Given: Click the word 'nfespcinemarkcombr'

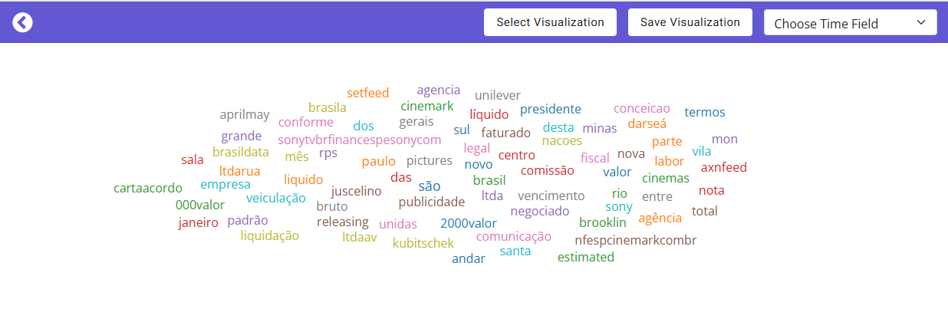Looking at the screenshot, I should (636, 240).
